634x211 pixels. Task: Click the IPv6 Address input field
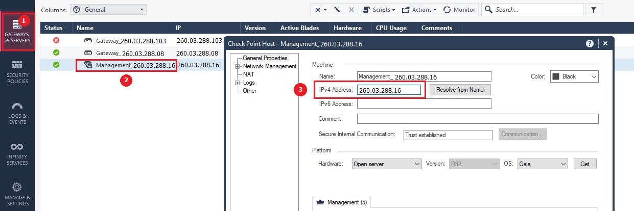(x=424, y=103)
